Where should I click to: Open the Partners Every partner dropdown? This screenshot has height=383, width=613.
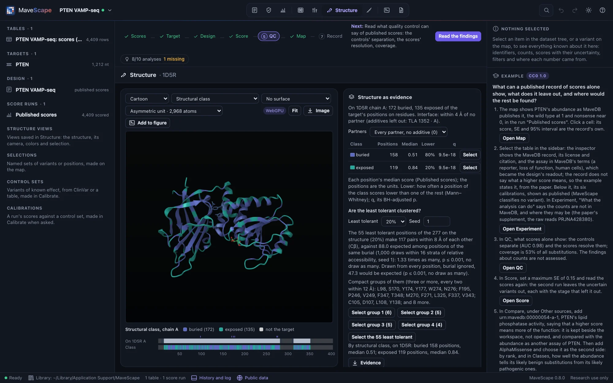[409, 132]
